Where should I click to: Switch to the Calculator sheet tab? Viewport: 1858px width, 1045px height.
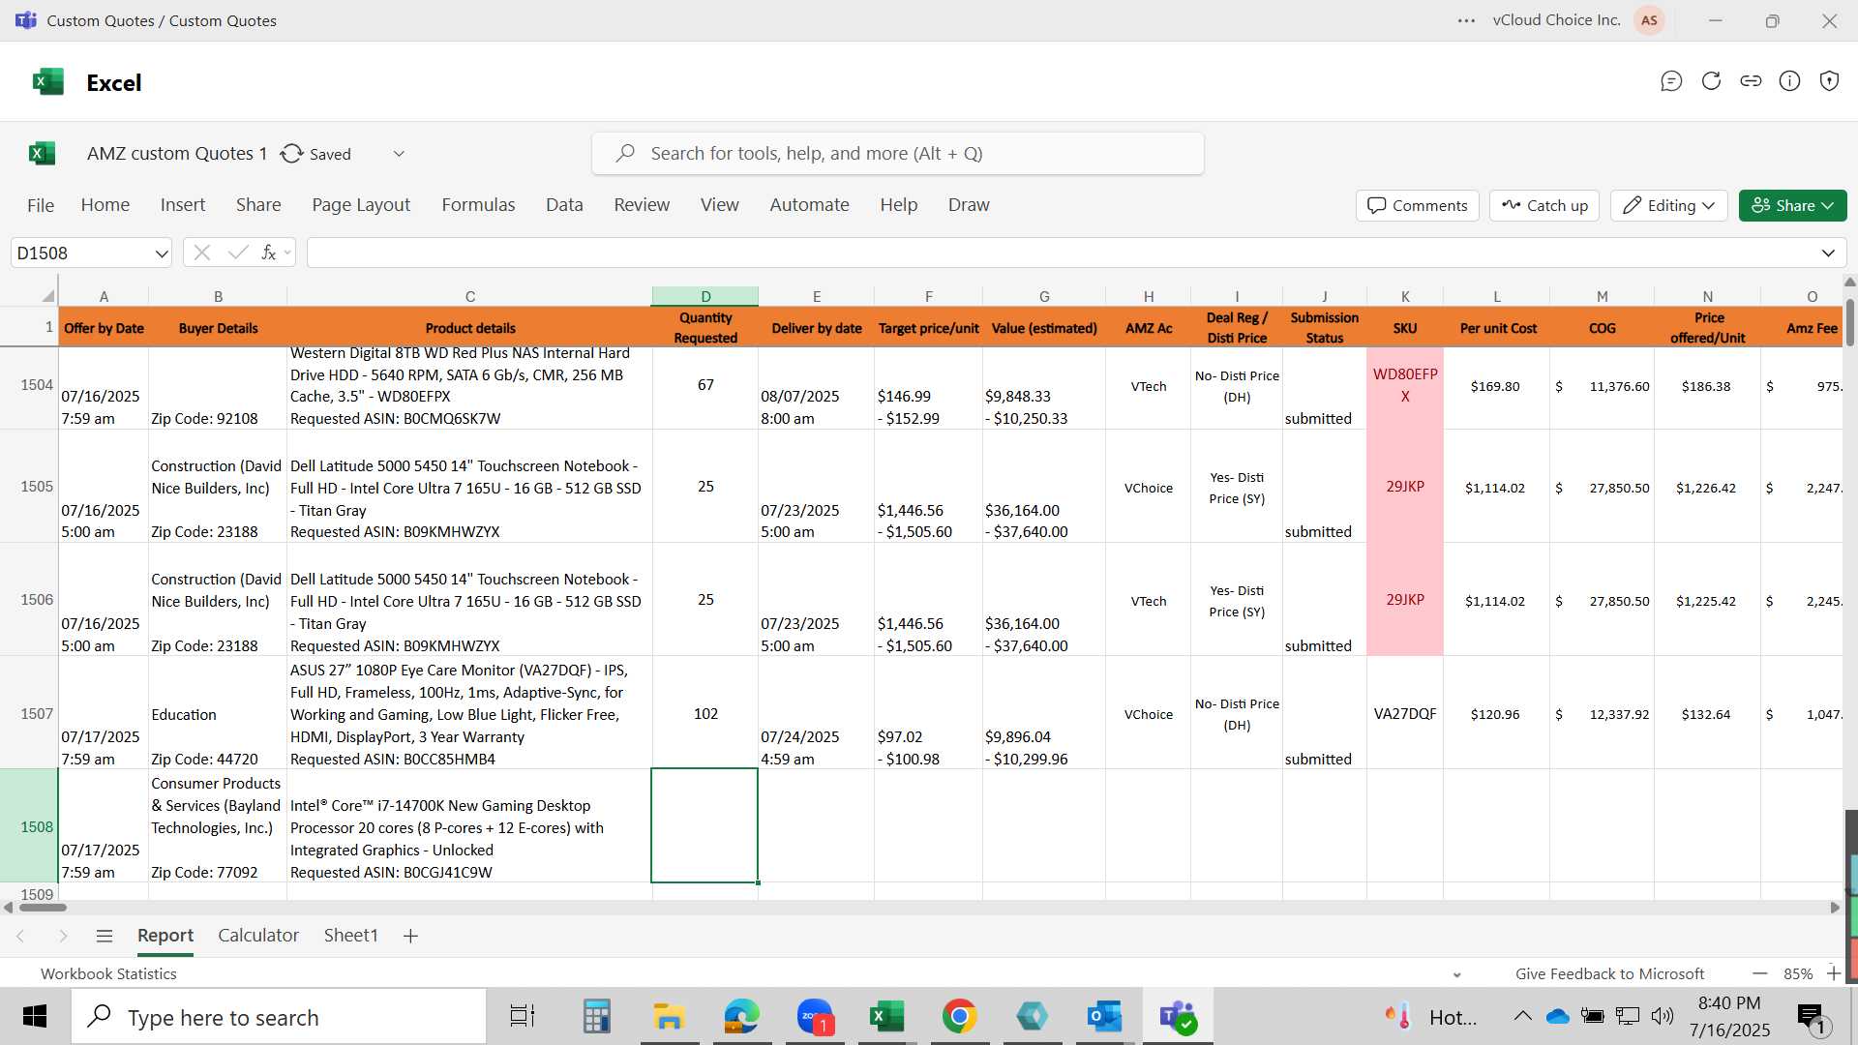258,936
